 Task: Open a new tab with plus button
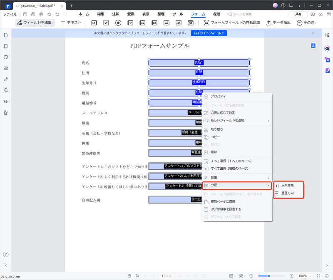pos(71,6)
